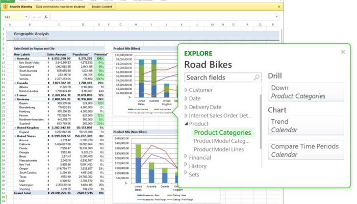Click the Queensland row label
The height and width of the screenshot is (204, 357).
[27, 67]
